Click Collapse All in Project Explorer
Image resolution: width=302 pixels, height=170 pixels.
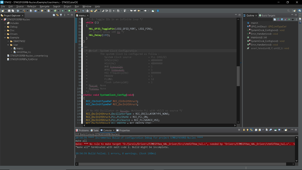pyautogui.click(x=54, y=15)
